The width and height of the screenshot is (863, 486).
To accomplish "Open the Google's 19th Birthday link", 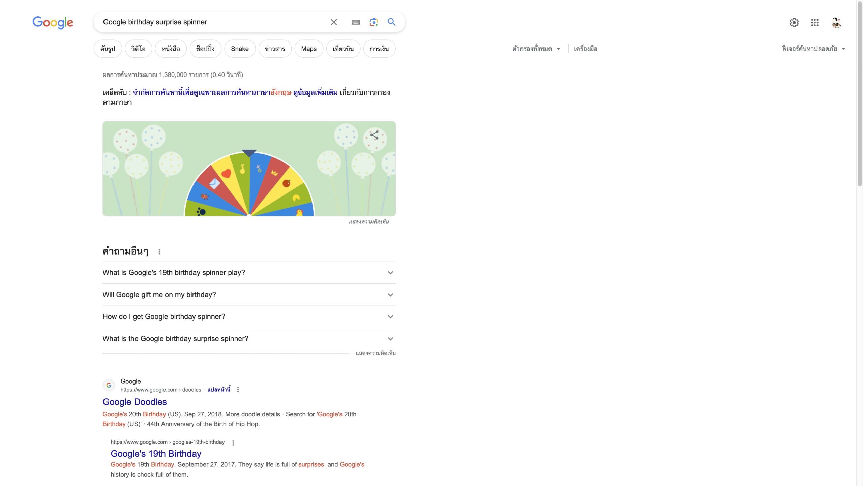I will tap(156, 454).
